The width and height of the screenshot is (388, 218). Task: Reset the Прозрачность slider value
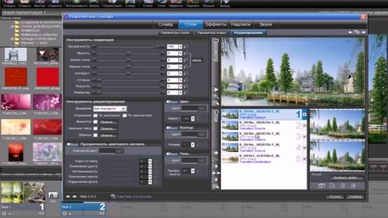click(186, 47)
